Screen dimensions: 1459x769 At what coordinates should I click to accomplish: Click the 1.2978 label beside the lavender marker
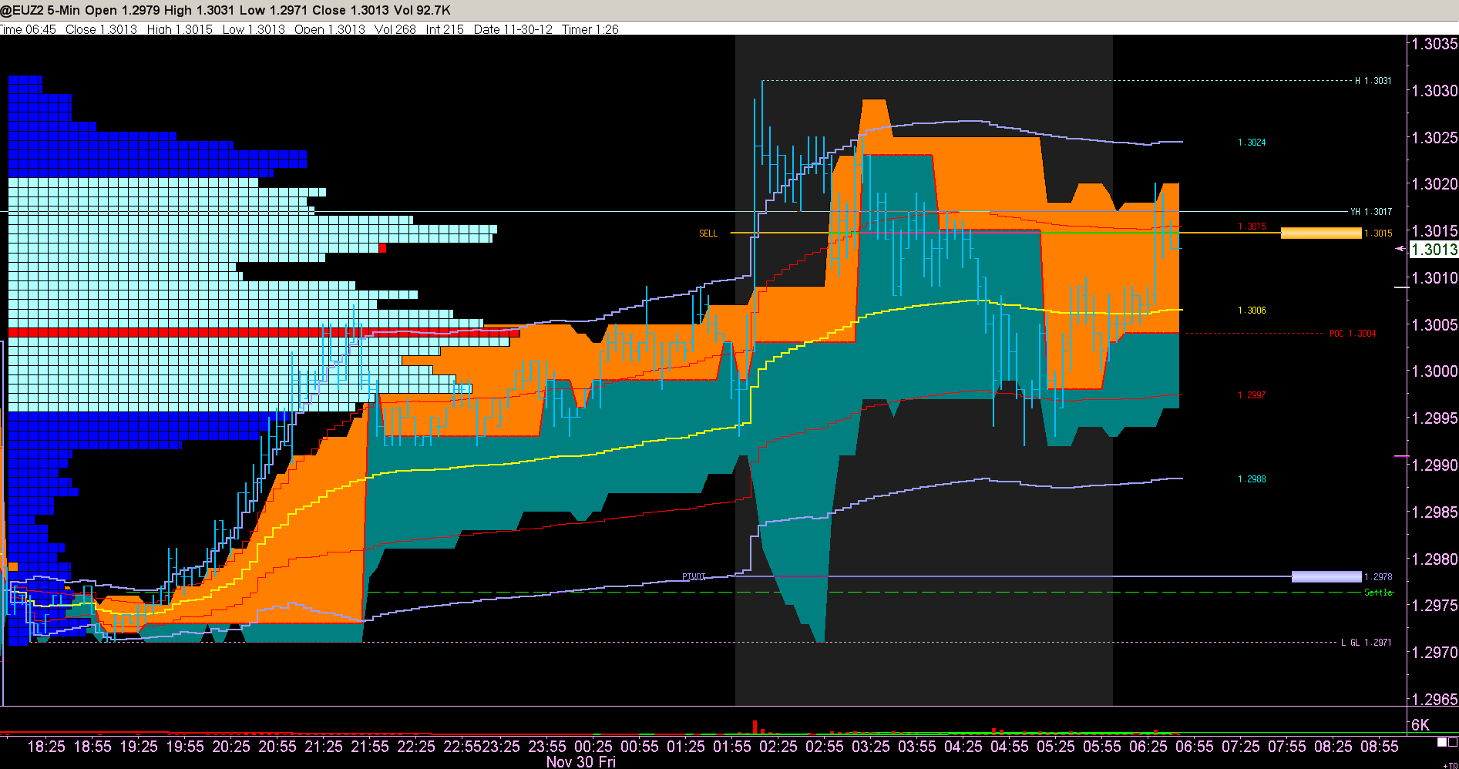(1378, 577)
